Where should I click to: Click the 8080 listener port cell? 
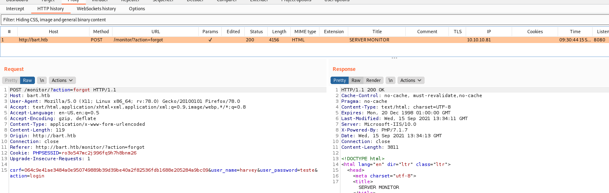[x=600, y=40]
